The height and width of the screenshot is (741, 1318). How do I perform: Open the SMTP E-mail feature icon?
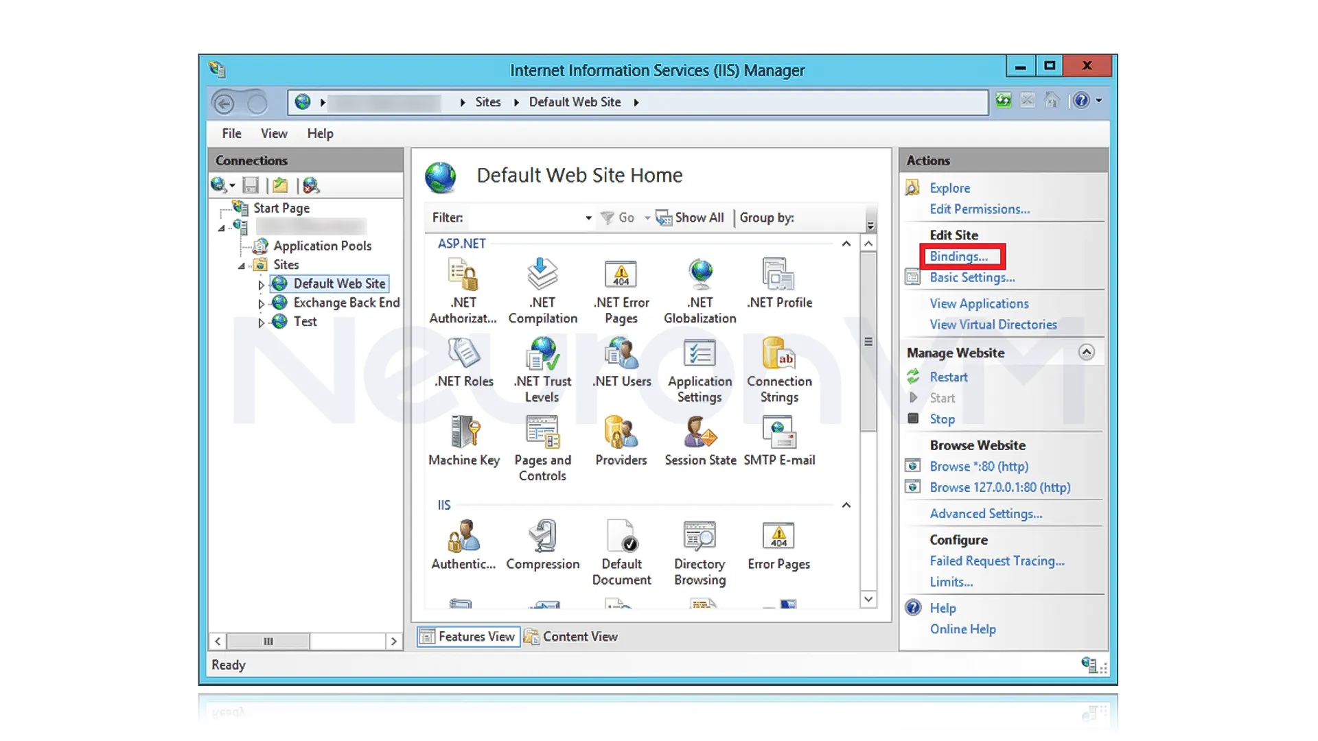pyautogui.click(x=778, y=433)
